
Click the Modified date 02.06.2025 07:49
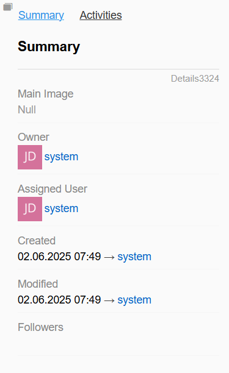59,300
